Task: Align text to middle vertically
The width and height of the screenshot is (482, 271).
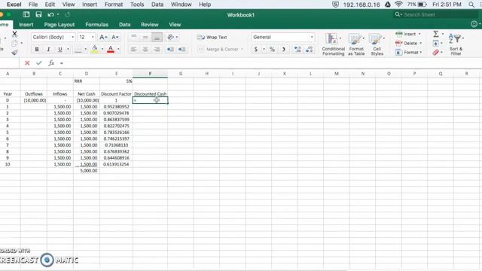Action: tap(145, 37)
